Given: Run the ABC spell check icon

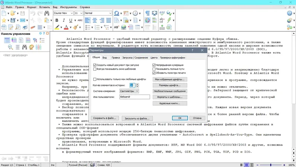Looking at the screenshot, I should (162, 13).
